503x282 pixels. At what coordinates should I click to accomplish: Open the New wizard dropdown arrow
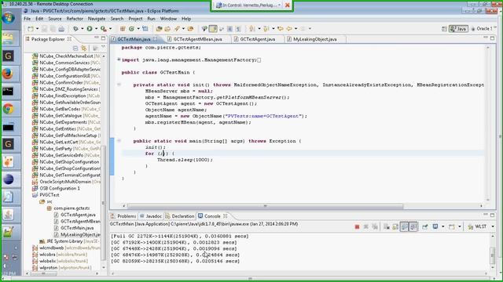tap(37, 29)
